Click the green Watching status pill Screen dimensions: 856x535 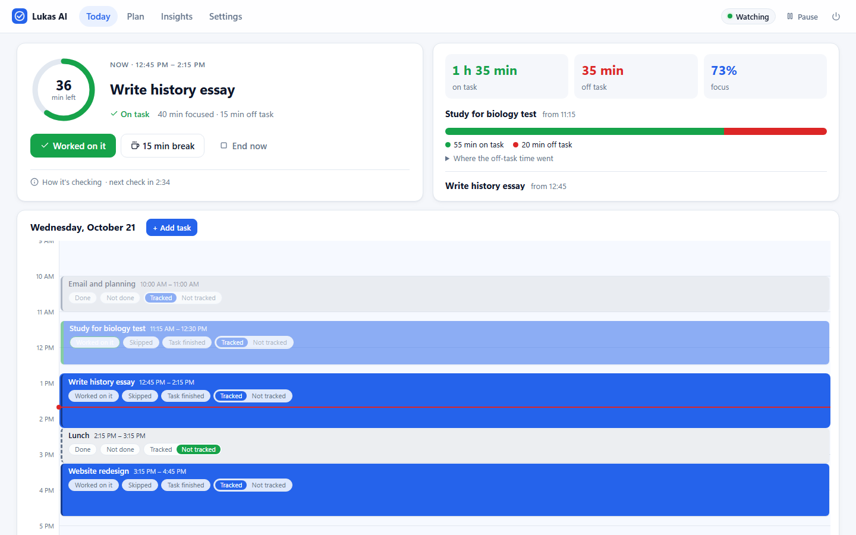748,17
